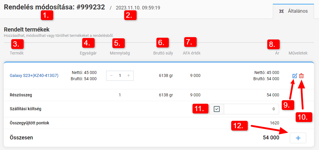Viewport: 319px width, 150px height.
Task: Click the edit pencil icon for Galaxy S23+
Action: (294, 76)
